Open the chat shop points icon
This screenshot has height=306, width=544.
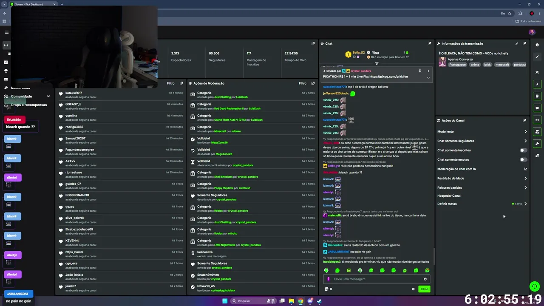(x=326, y=289)
